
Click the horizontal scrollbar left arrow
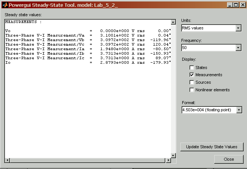[7, 160]
